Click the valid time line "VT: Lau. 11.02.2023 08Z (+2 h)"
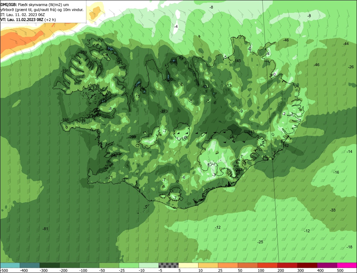 pyautogui.click(x=28, y=20)
